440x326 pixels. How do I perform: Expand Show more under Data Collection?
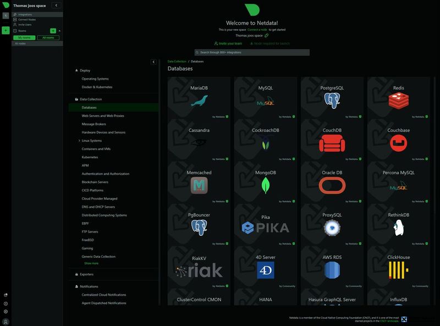point(91,263)
